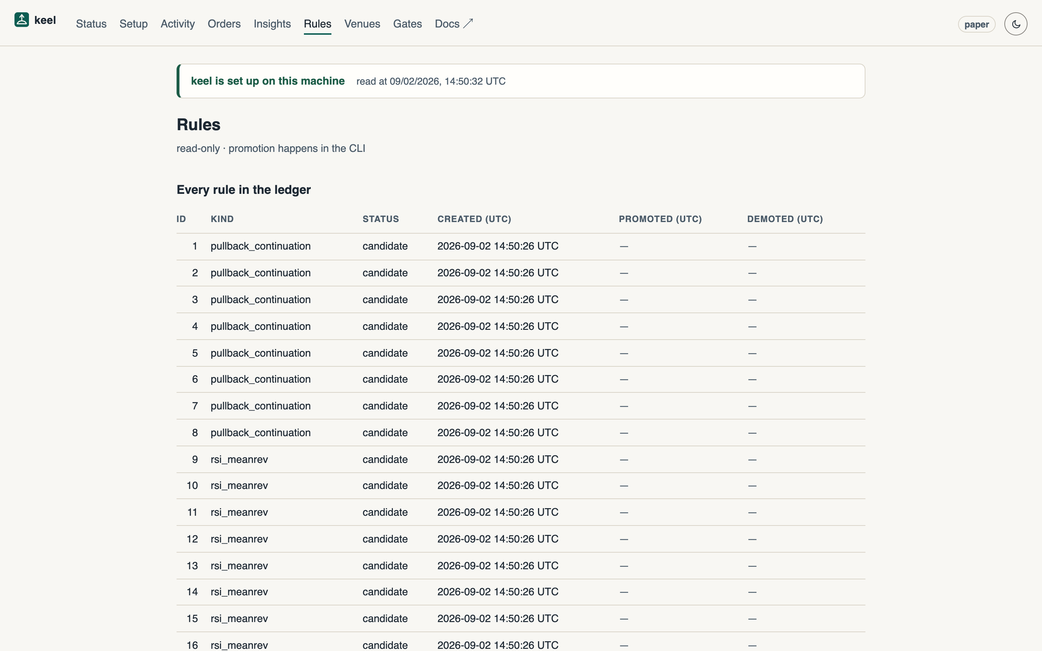
Task: Click pullback_continuation in row 8
Action: (260, 433)
